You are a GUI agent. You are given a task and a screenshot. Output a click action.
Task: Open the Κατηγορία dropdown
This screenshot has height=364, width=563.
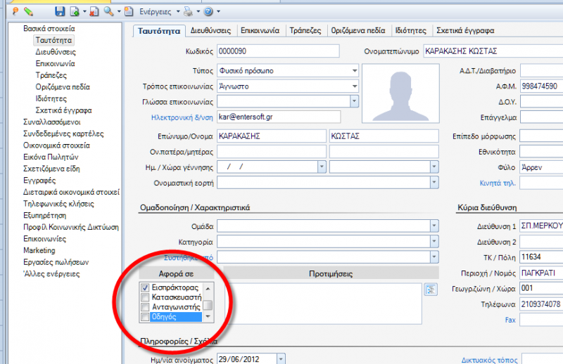(434, 241)
